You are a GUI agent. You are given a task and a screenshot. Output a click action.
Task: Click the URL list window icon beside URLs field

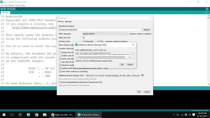[x=143, y=75]
